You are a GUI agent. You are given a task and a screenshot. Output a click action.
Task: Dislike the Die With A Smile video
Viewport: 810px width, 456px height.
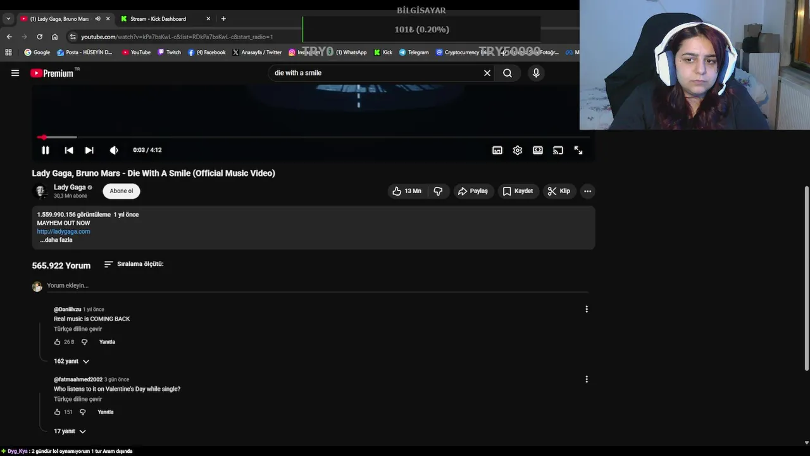pyautogui.click(x=438, y=191)
